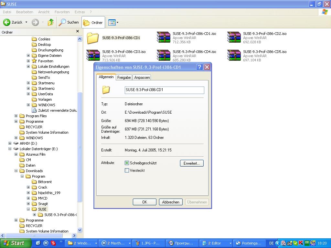Expand the hijackthis_199 tree node

(x=28, y=192)
